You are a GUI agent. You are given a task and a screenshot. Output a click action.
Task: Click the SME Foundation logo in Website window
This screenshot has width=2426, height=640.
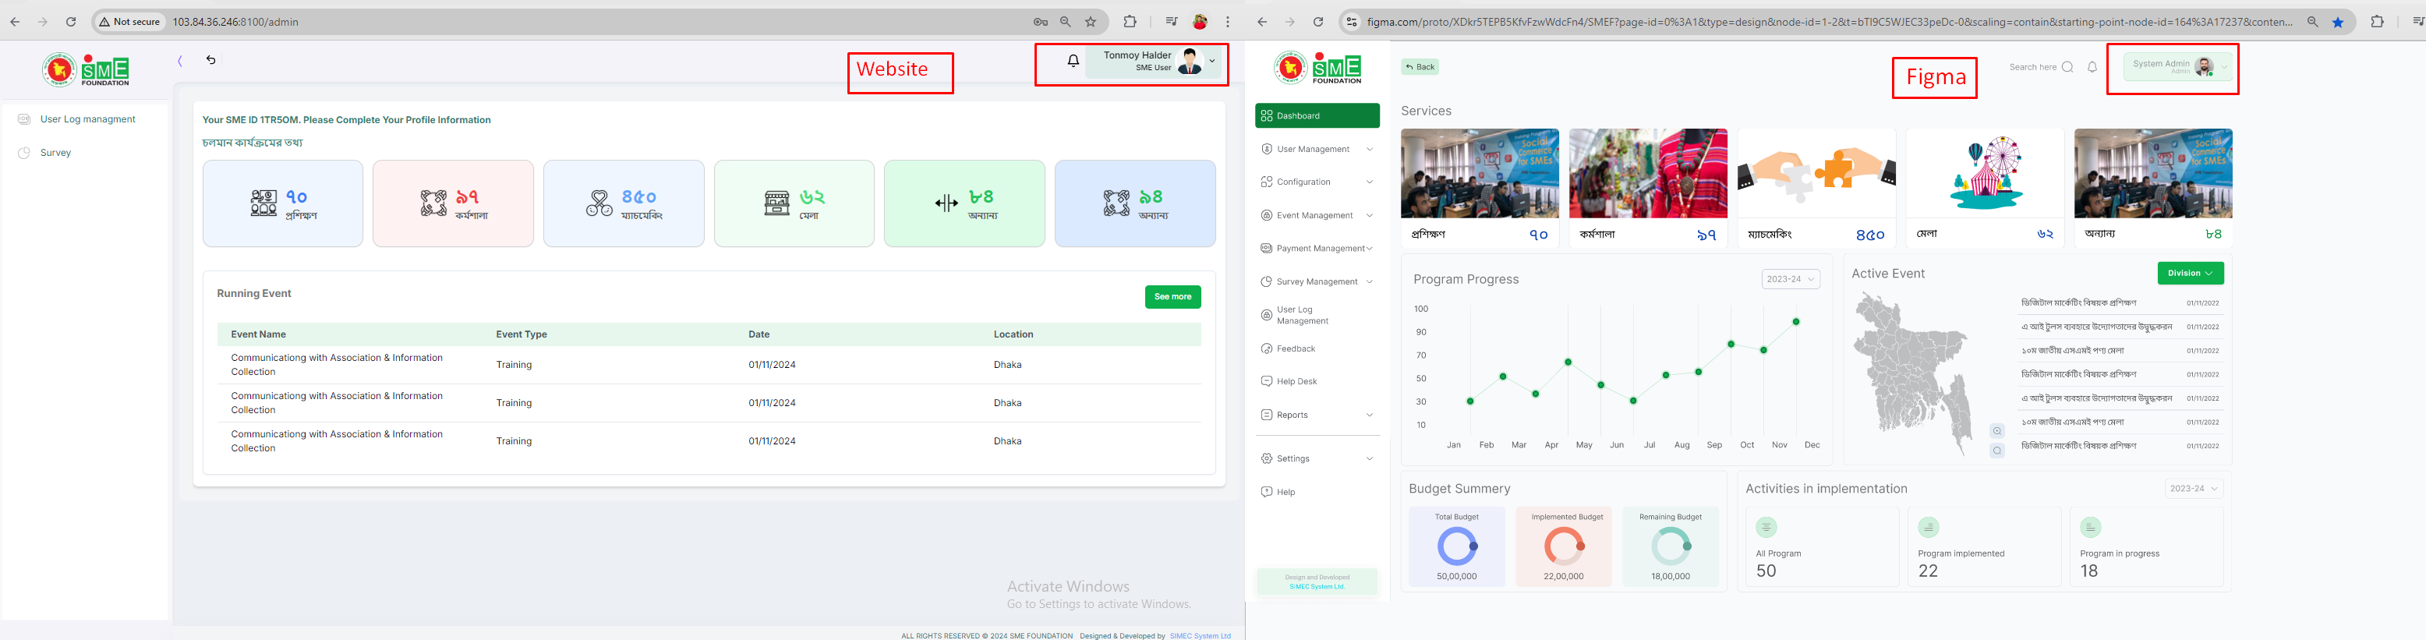click(86, 69)
